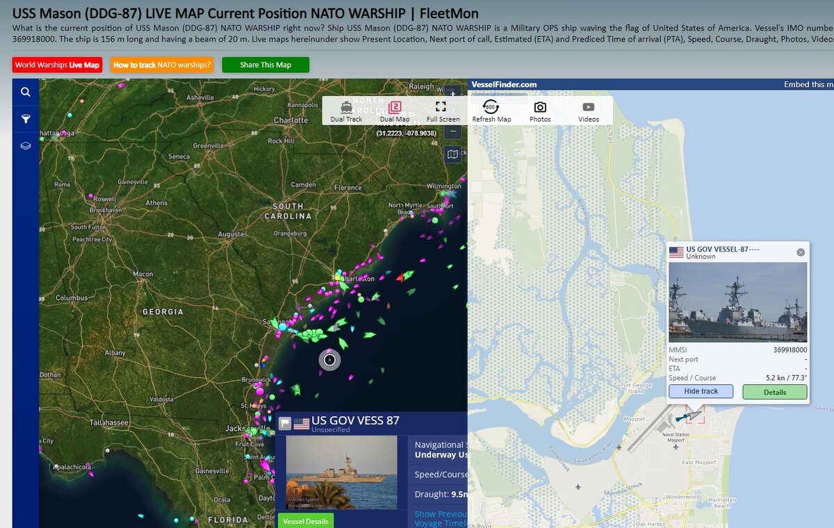Image resolution: width=834 pixels, height=528 pixels.
Task: Click the green Vessel Details button
Action: pos(306,521)
